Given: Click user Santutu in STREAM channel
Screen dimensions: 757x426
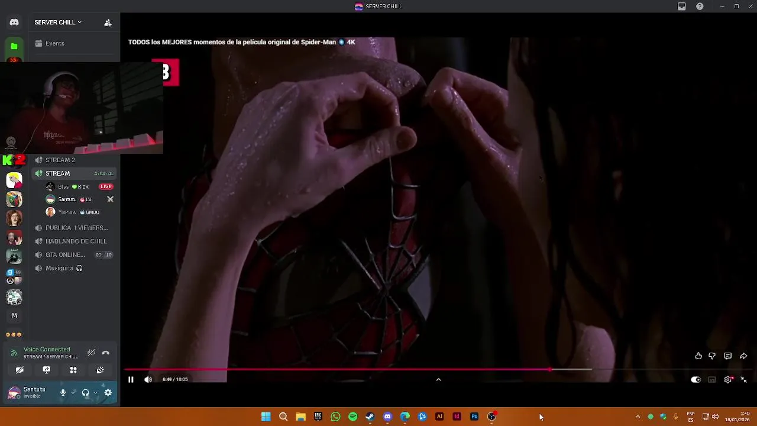Looking at the screenshot, I should 67,199.
